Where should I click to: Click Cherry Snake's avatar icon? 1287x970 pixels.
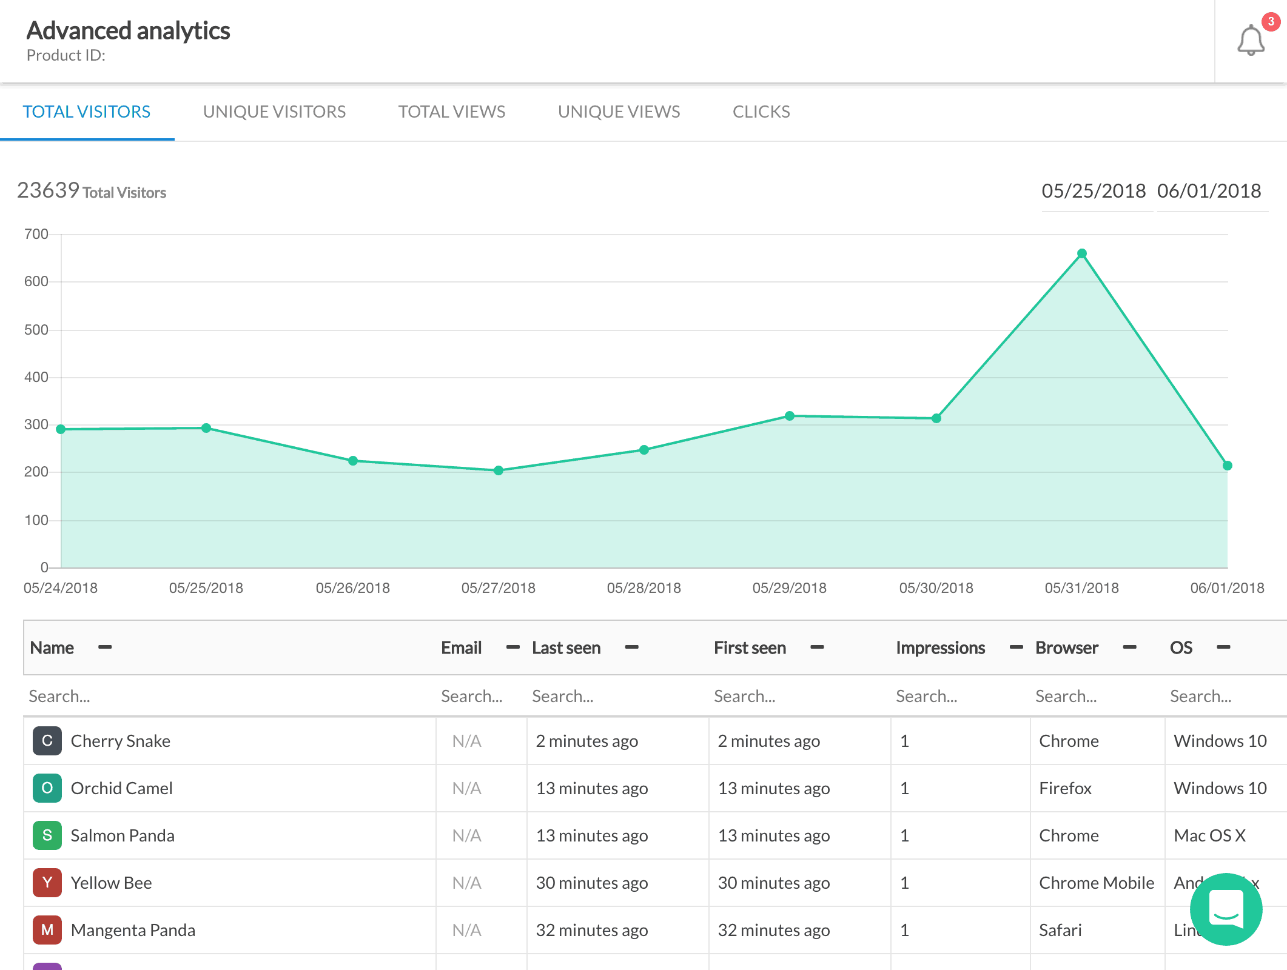47,741
